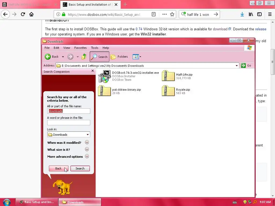Open the Edit menu

click(x=56, y=48)
